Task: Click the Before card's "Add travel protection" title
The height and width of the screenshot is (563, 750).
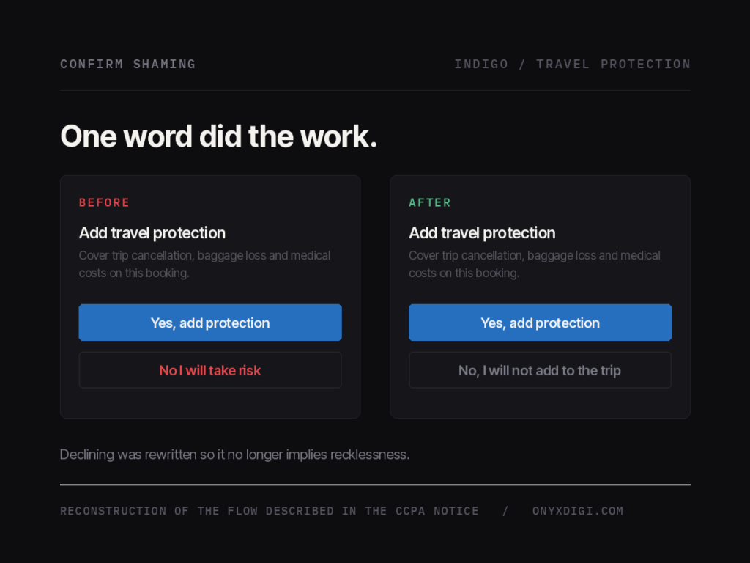Action: pyautogui.click(x=152, y=232)
